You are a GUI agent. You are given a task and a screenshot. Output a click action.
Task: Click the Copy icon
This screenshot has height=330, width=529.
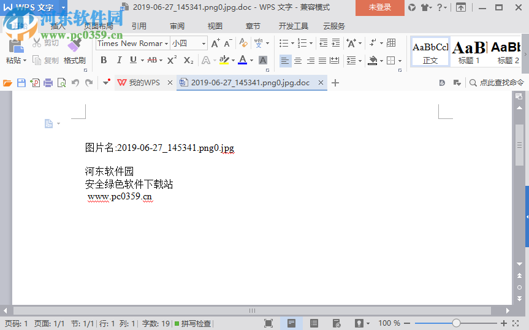36,60
